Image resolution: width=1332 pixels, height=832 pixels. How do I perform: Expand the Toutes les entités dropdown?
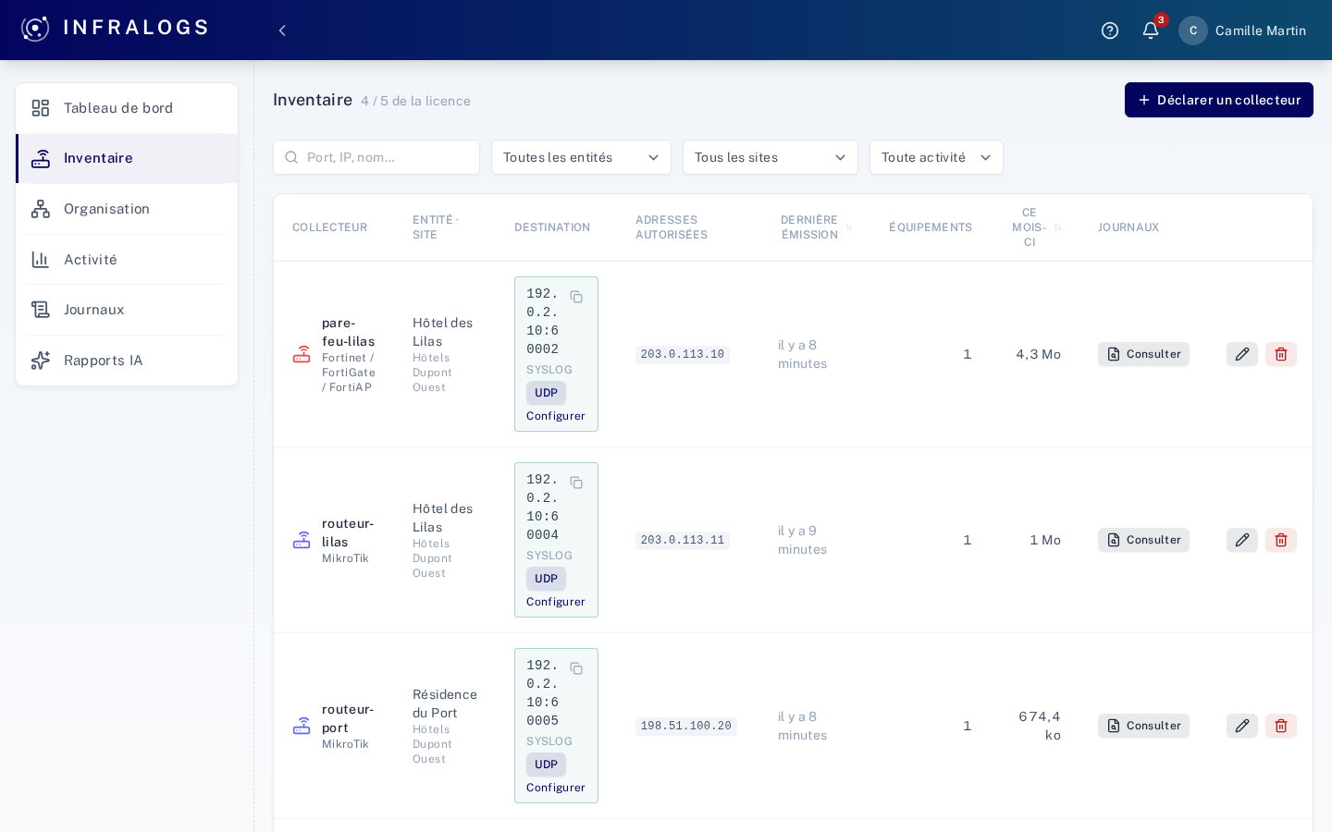(x=581, y=157)
